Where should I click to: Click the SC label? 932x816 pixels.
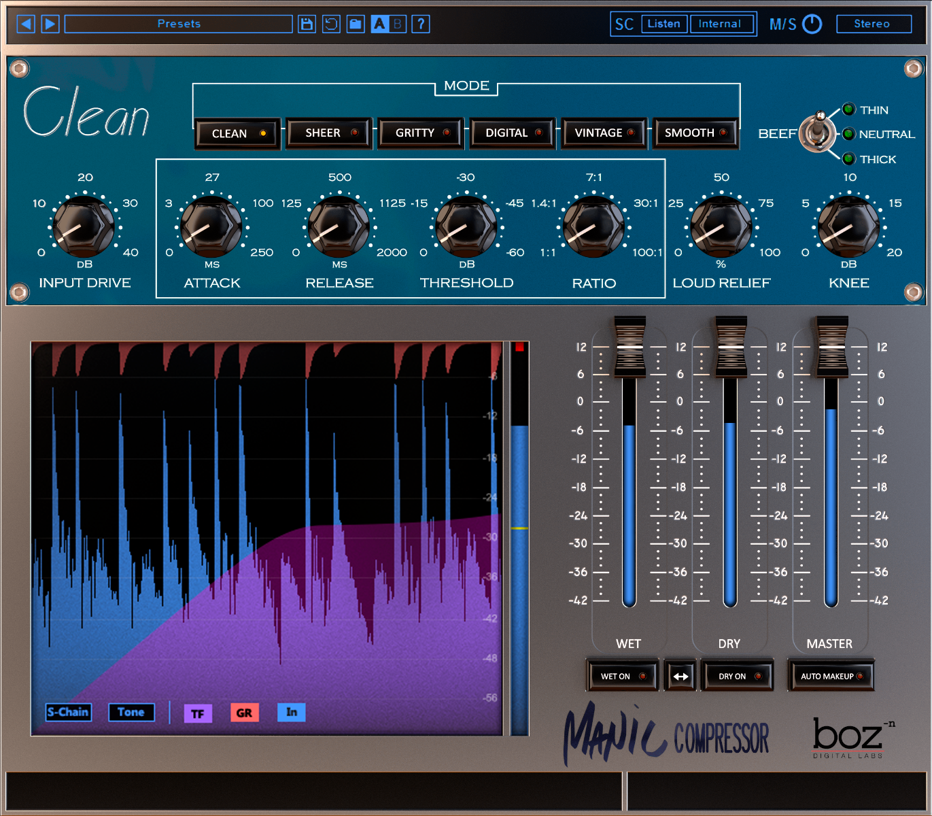624,24
